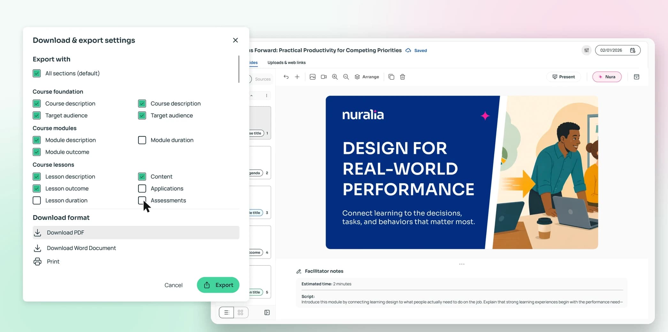Click the 02/01/2026 date field

coord(618,50)
